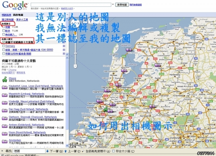Check the 無法載入… map checkbox
This screenshot has height=156, width=216.
4,34
